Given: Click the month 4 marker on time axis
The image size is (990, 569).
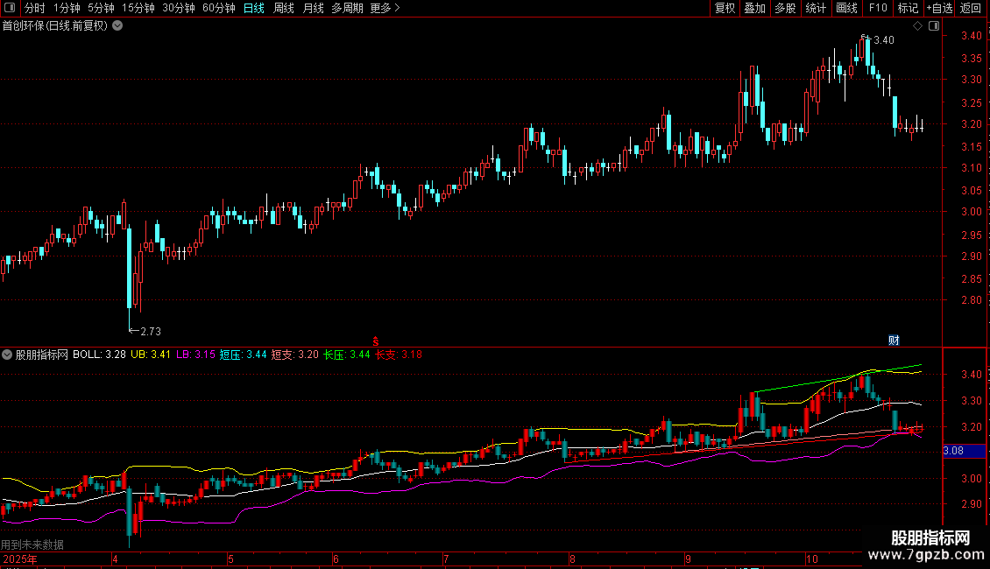Looking at the screenshot, I should (x=115, y=558).
